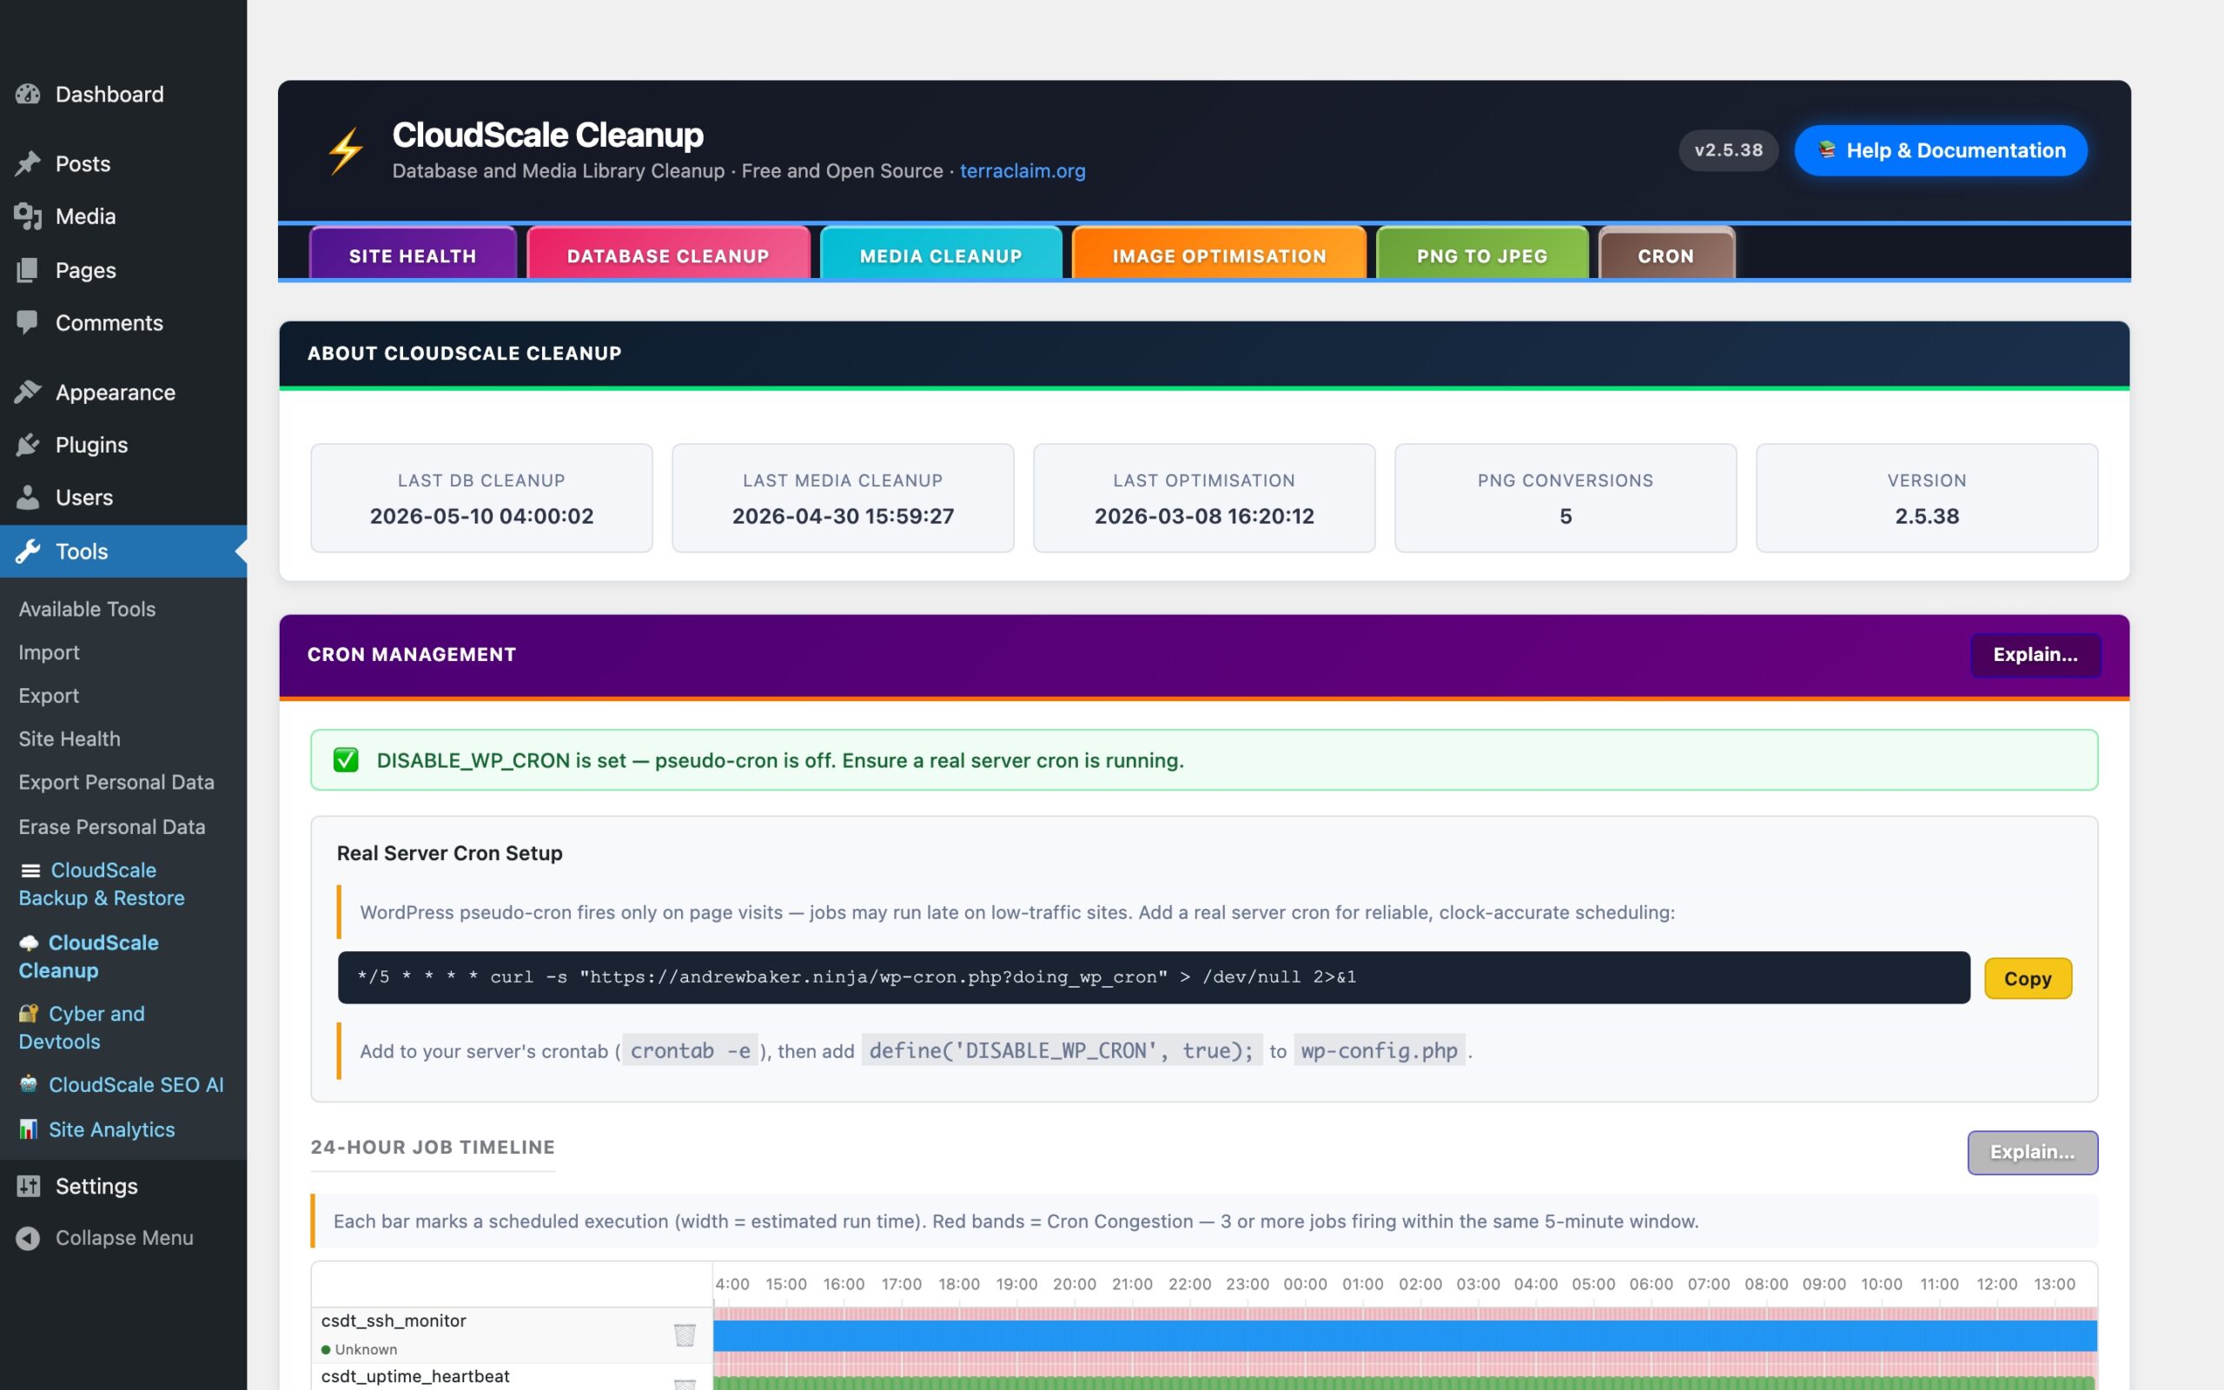Viewport: 2224px width, 1390px height.
Task: Click the v2.5.38 version badge
Action: click(1728, 149)
